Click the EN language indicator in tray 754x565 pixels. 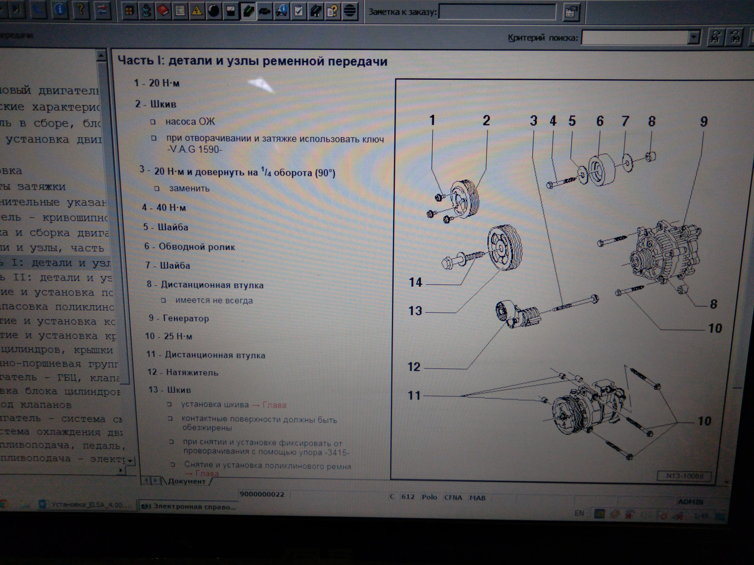pos(579,513)
